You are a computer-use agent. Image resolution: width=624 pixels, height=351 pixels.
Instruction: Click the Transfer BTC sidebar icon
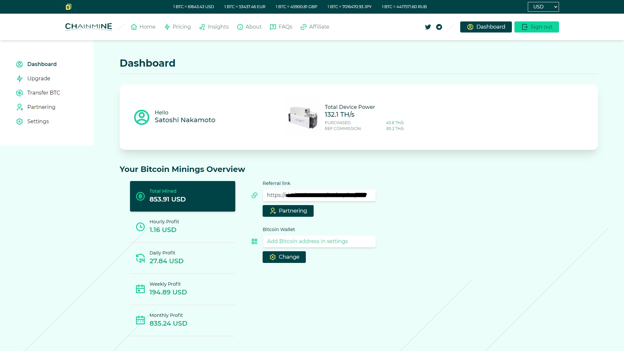tap(19, 93)
